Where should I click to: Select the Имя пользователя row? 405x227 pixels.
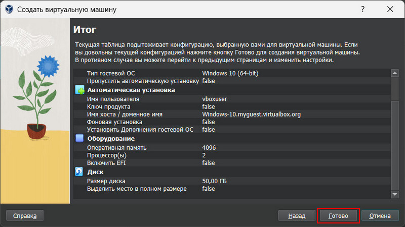coord(232,99)
